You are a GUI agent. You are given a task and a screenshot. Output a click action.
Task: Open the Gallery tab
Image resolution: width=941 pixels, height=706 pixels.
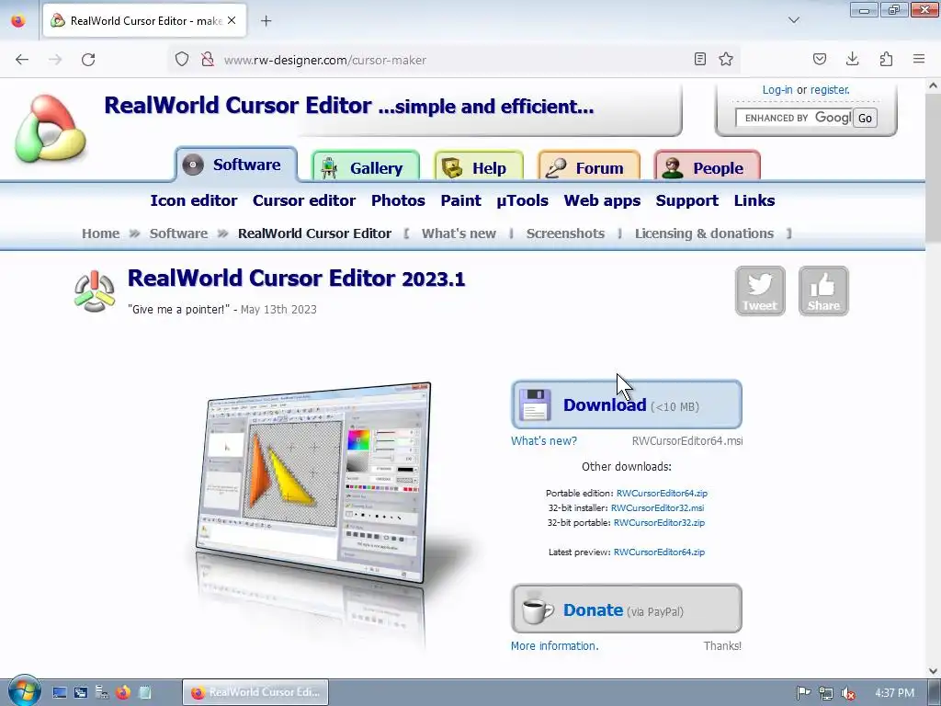pyautogui.click(x=365, y=167)
